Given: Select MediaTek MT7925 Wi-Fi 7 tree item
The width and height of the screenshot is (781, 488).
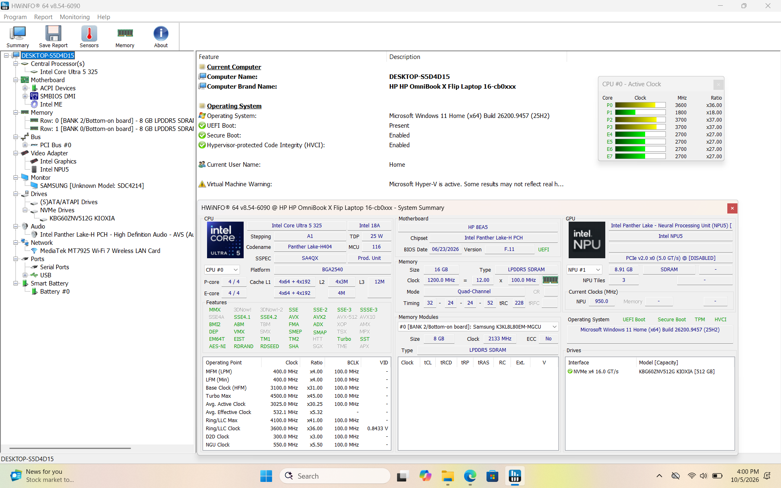Looking at the screenshot, I should [100, 251].
